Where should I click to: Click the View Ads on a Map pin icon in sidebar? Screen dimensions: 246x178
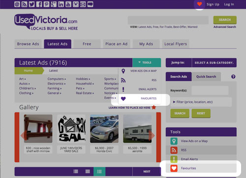point(174,141)
